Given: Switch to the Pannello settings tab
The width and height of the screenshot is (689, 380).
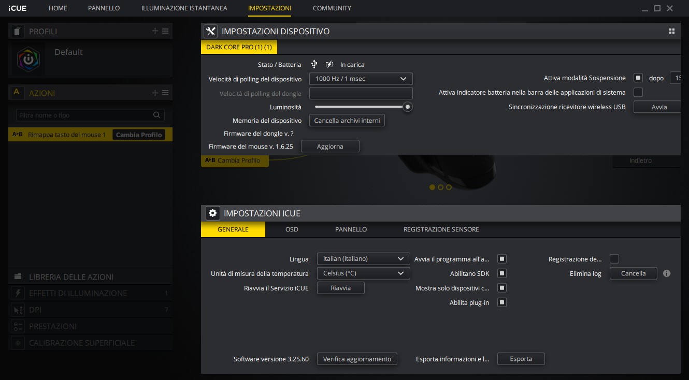Looking at the screenshot, I should (351, 229).
